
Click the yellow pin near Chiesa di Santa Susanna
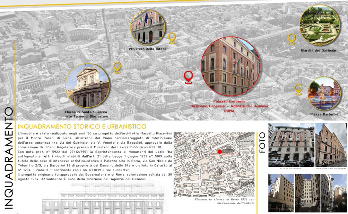tap(117, 68)
